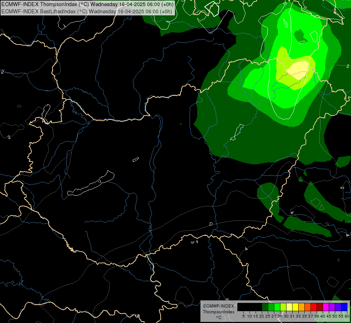This screenshot has width=351, height=323.
Task: Pick the blue 55–60 legend swatch
Action: point(344,307)
